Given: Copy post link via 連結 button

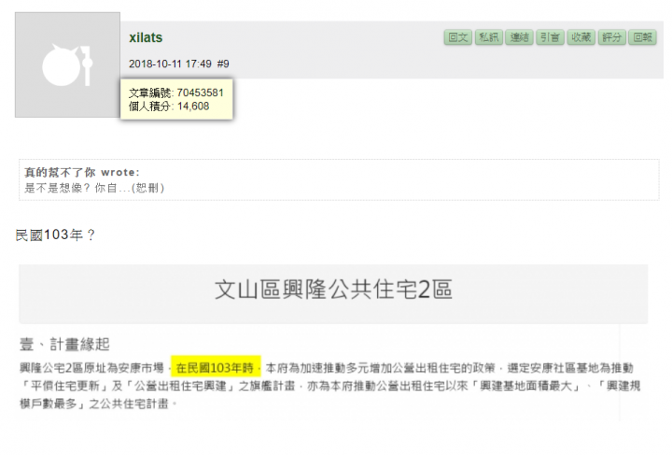Looking at the screenshot, I should pos(520,37).
